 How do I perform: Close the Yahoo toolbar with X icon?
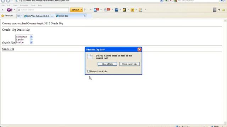click(2, 10)
